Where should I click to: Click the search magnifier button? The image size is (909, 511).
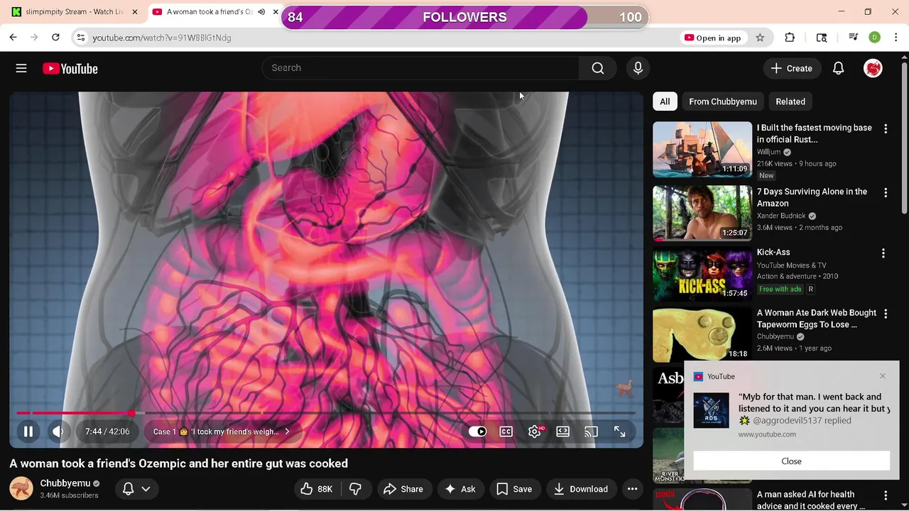[598, 68]
